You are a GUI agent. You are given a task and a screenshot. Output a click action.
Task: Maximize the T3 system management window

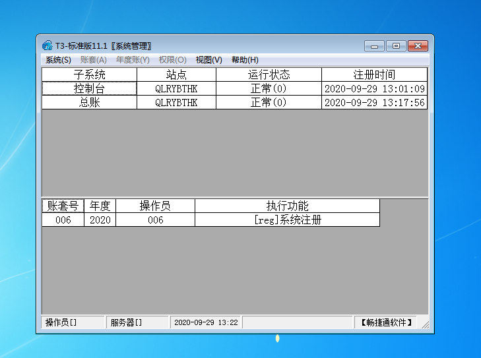pos(396,46)
